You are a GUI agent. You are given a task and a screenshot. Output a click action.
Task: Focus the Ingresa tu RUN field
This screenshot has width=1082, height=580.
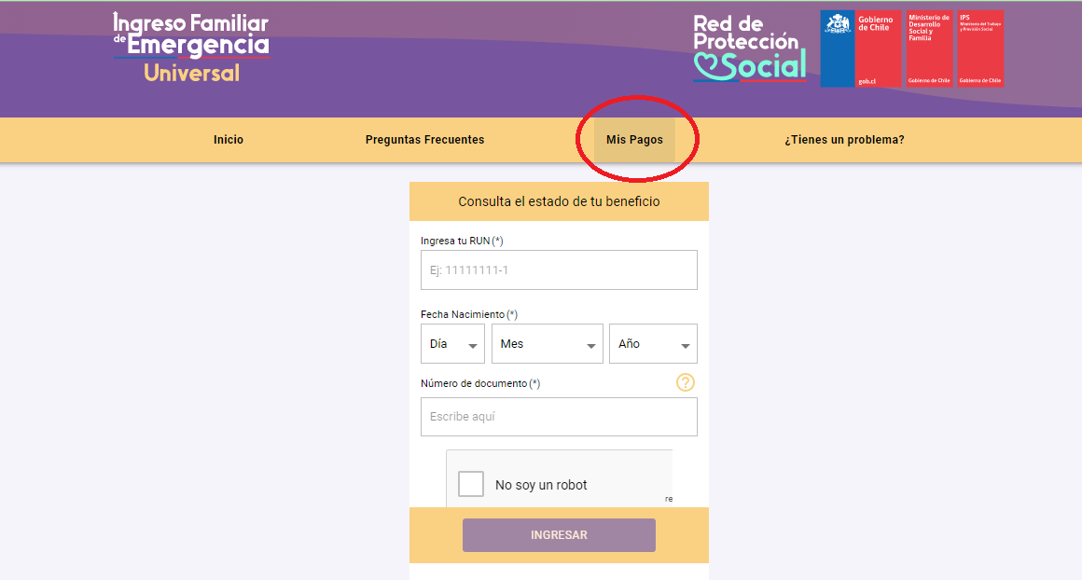[559, 270]
